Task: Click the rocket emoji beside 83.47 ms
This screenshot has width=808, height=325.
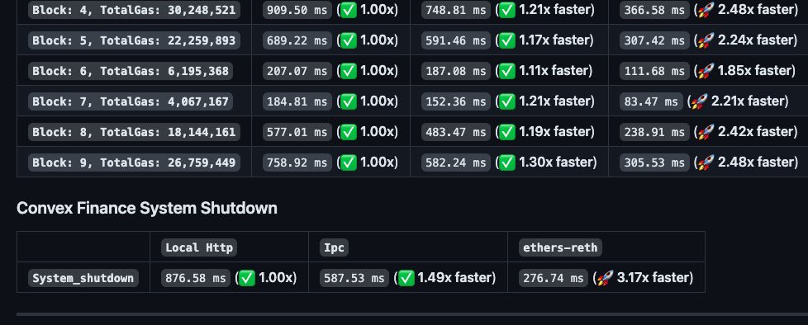Action: (x=699, y=101)
